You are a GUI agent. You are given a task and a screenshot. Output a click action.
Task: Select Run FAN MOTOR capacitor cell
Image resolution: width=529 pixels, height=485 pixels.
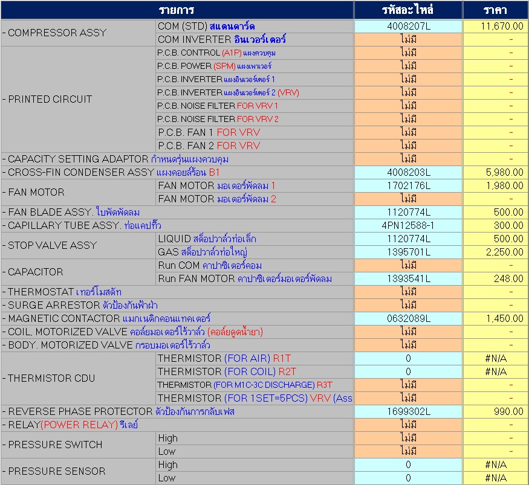[255, 278]
